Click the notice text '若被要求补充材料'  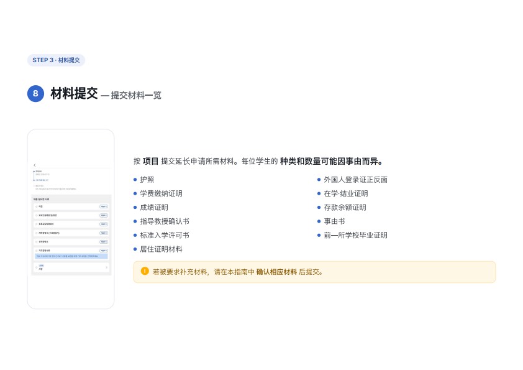180,272
